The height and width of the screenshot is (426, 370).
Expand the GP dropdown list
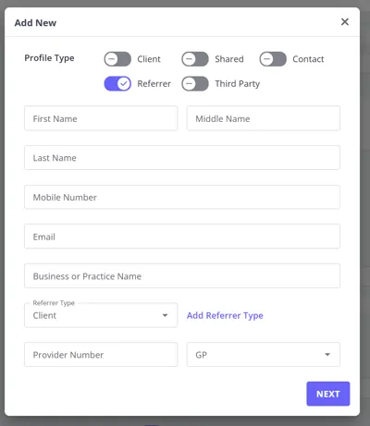point(264,355)
